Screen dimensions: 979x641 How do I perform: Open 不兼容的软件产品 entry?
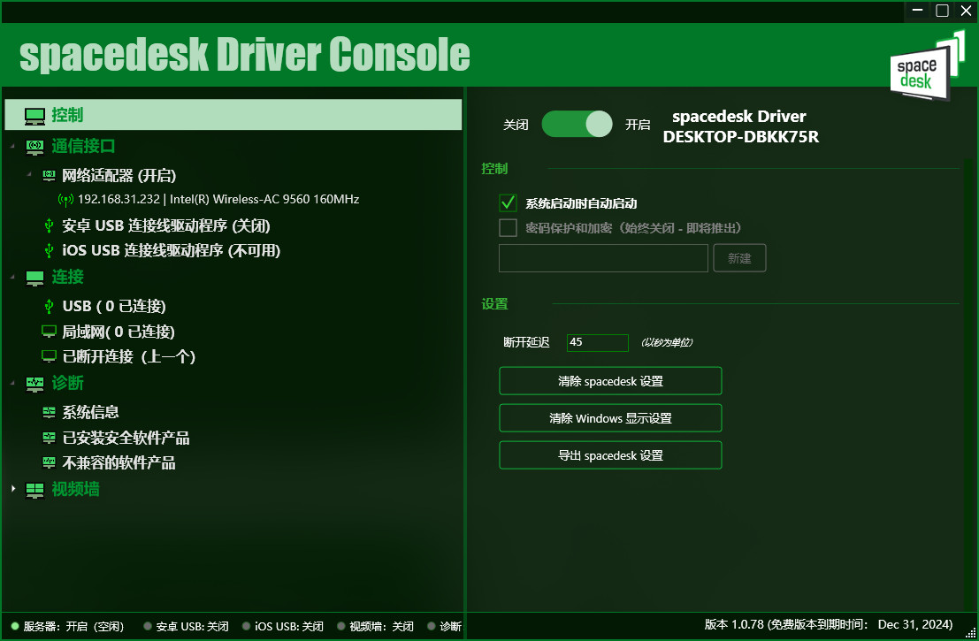coord(119,462)
